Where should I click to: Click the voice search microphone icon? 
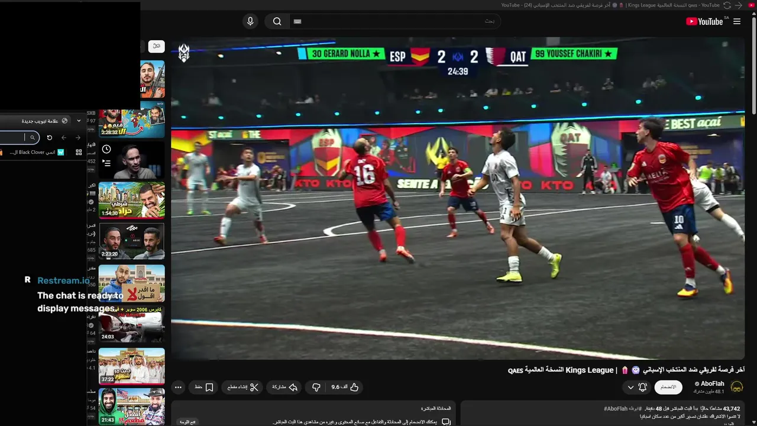tap(250, 21)
